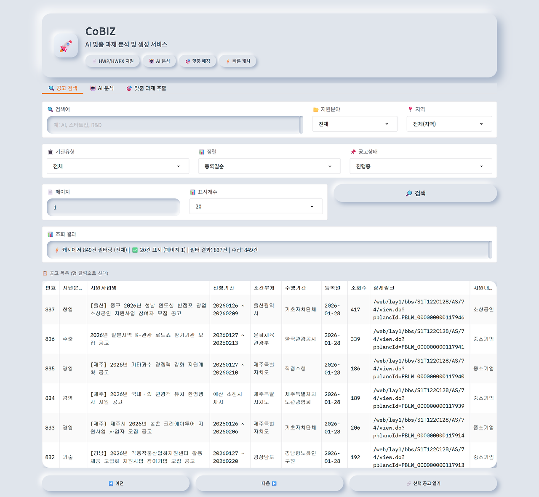This screenshot has height=497, width=539.
Task: Open the 표시개수 dropdown showing 20
Action: click(256, 206)
